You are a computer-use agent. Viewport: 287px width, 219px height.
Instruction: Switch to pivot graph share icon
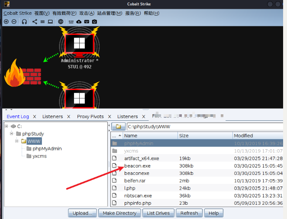35,22
